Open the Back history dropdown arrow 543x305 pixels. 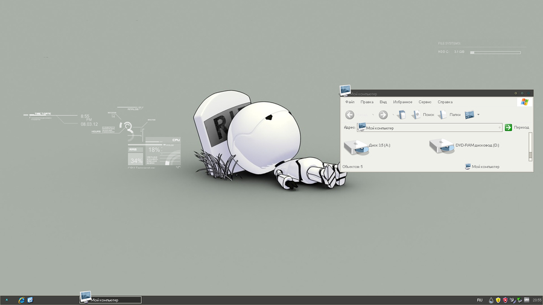373,115
